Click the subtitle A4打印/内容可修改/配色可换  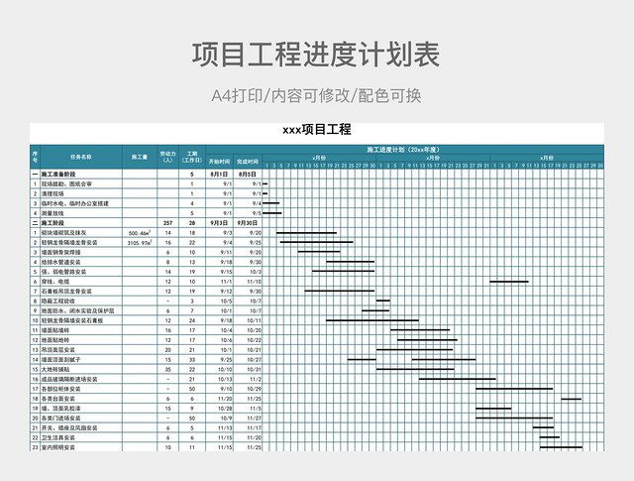click(316, 96)
